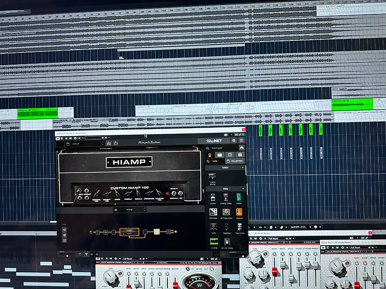Image resolution: width=386 pixels, height=289 pixels.
Task: Click the round icon beside ToneNET
Action: [x=234, y=141]
